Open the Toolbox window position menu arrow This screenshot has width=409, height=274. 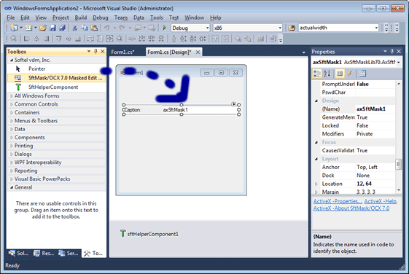click(x=89, y=51)
